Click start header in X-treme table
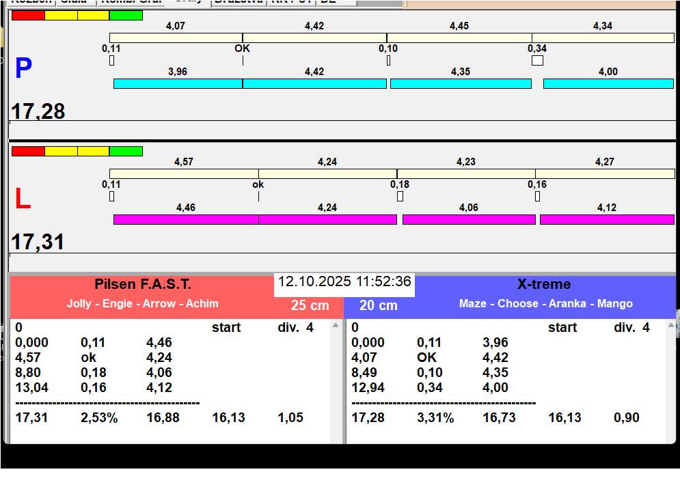 click(x=562, y=328)
